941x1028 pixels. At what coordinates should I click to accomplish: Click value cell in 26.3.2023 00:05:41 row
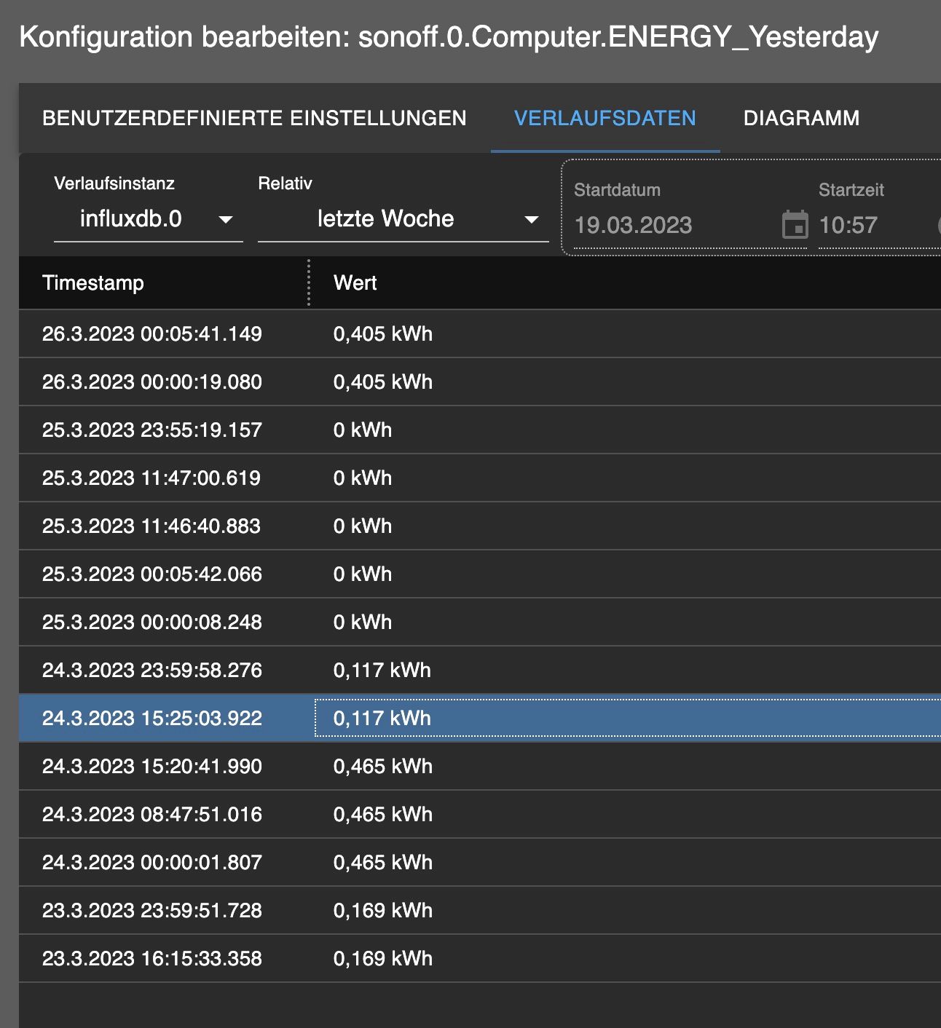[x=383, y=333]
